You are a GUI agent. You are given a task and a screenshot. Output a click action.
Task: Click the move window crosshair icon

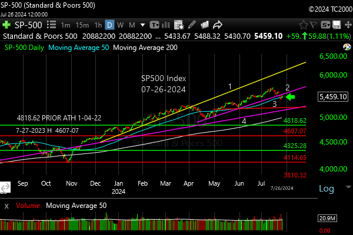coord(348,25)
